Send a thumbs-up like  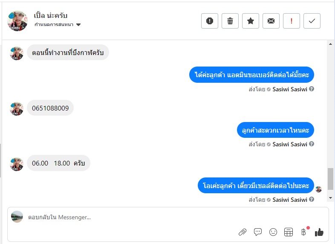[x=319, y=232]
